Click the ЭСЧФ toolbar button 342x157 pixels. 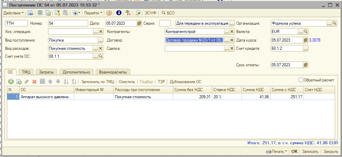[x=150, y=13]
